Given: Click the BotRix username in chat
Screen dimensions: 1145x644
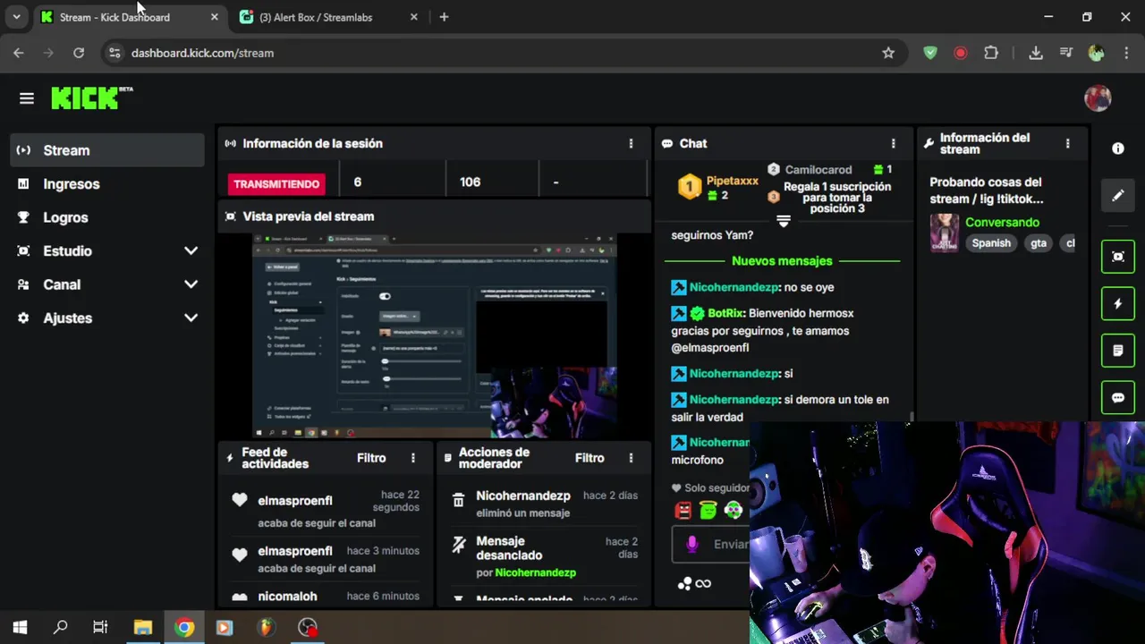Looking at the screenshot, I should tap(725, 313).
